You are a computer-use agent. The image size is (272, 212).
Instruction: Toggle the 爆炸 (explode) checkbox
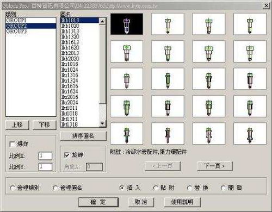click(13, 144)
